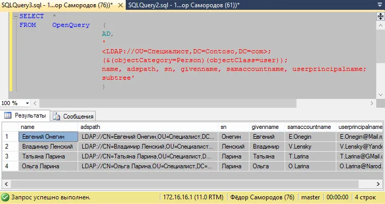
Task: Click adspath cell for Евгений Онегин
Action: (148, 137)
